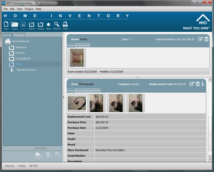Open the Photograph item's Receipts tab
214x172 pixels.
point(81,90)
